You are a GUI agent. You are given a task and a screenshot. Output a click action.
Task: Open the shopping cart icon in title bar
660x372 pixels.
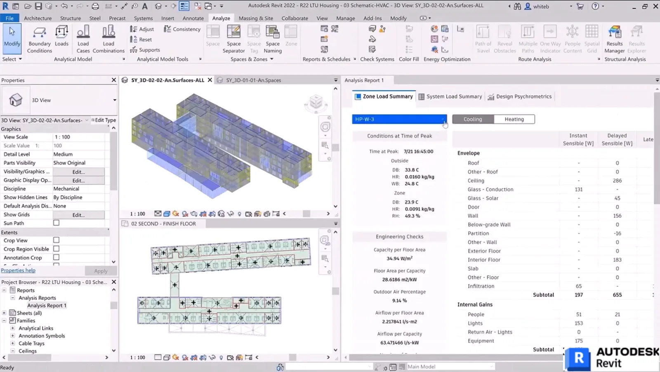[x=580, y=6]
